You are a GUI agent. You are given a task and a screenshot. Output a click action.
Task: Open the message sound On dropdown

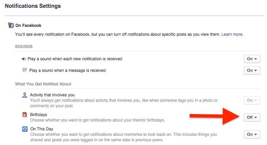[252, 70]
